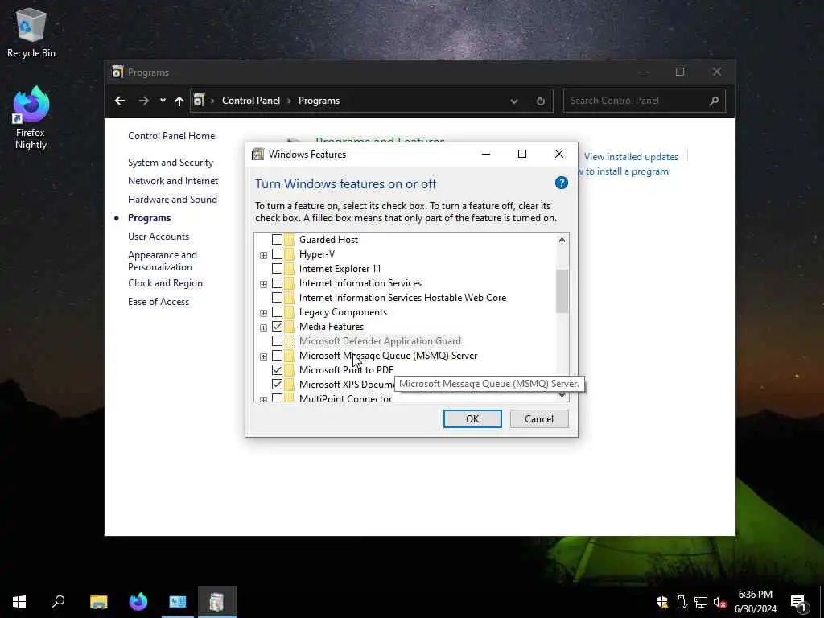824x618 pixels.
Task: Click the chevron after Control Panel breadcrumb
Action: [x=289, y=101]
